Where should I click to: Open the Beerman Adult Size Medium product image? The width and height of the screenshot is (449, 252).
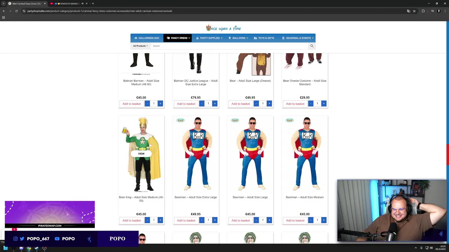tap(305, 154)
